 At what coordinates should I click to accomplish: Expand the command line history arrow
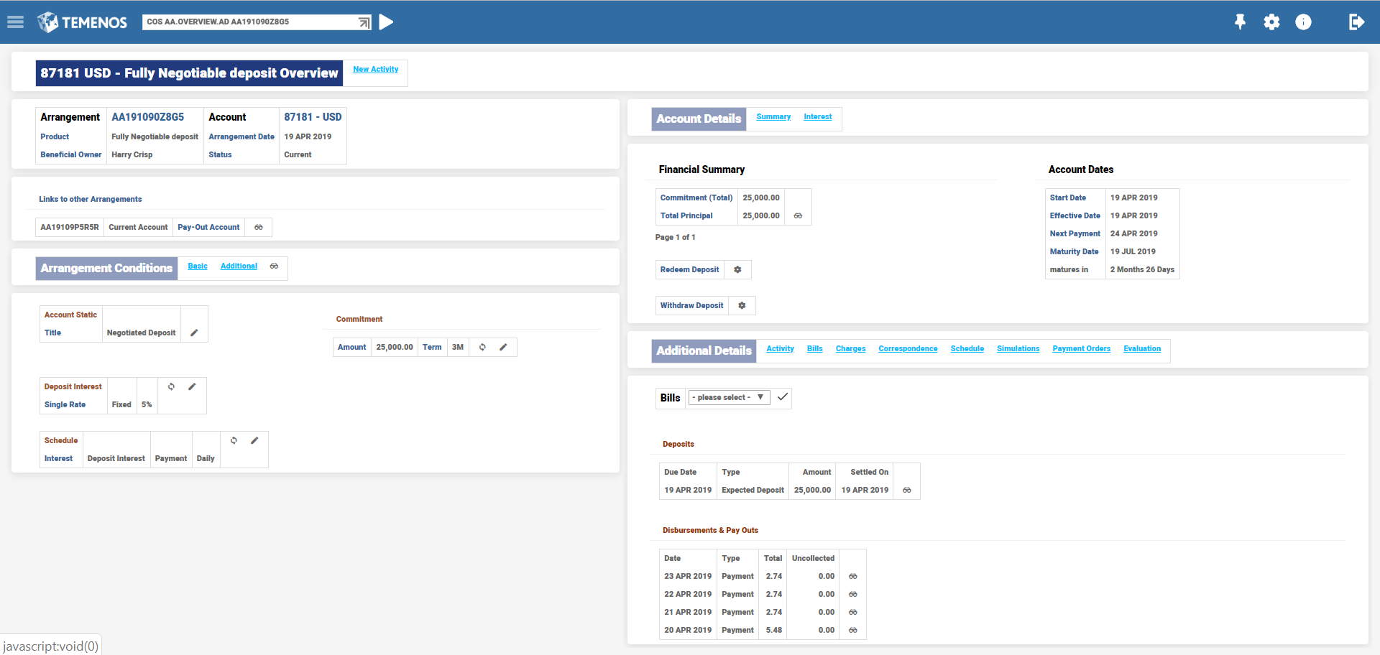[364, 23]
